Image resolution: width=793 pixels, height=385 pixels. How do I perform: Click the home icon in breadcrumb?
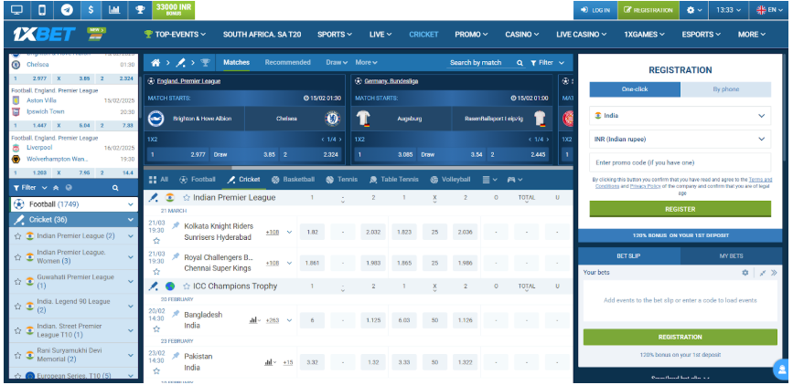[155, 63]
